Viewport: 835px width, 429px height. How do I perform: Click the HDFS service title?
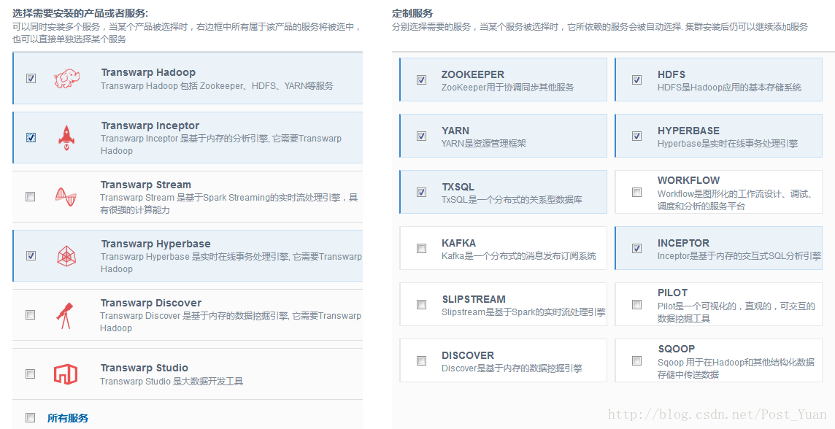click(672, 74)
